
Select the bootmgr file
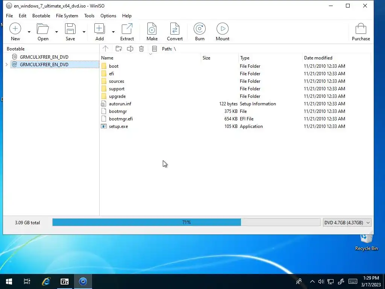118,111
